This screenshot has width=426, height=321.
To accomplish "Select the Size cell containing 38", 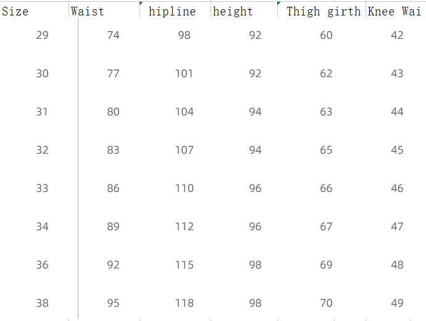I will click(x=42, y=303).
